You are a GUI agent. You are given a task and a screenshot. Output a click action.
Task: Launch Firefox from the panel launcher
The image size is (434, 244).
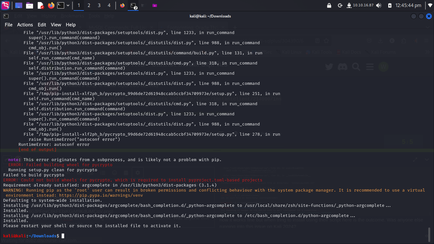point(51,5)
